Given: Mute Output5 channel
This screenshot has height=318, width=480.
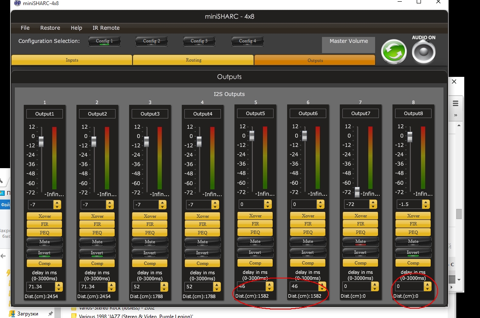Looking at the screenshot, I should [255, 242].
